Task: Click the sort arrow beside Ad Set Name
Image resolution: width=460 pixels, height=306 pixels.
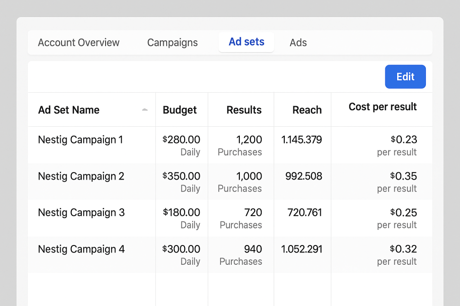Action: (145, 110)
